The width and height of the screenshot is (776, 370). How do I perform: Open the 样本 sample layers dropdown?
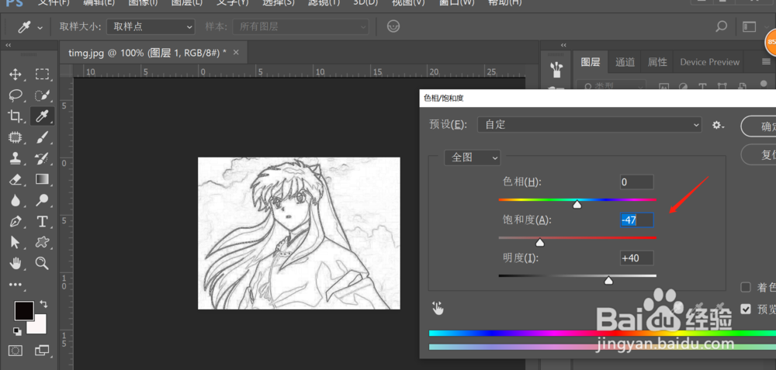click(x=301, y=26)
